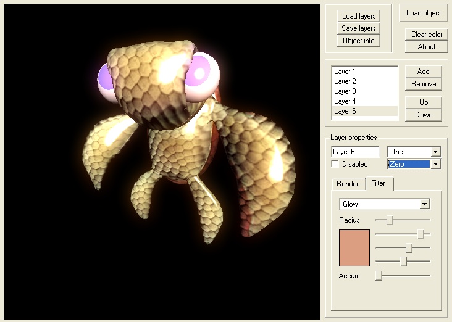452x322 pixels.
Task: Add a new layer
Action: (x=423, y=72)
